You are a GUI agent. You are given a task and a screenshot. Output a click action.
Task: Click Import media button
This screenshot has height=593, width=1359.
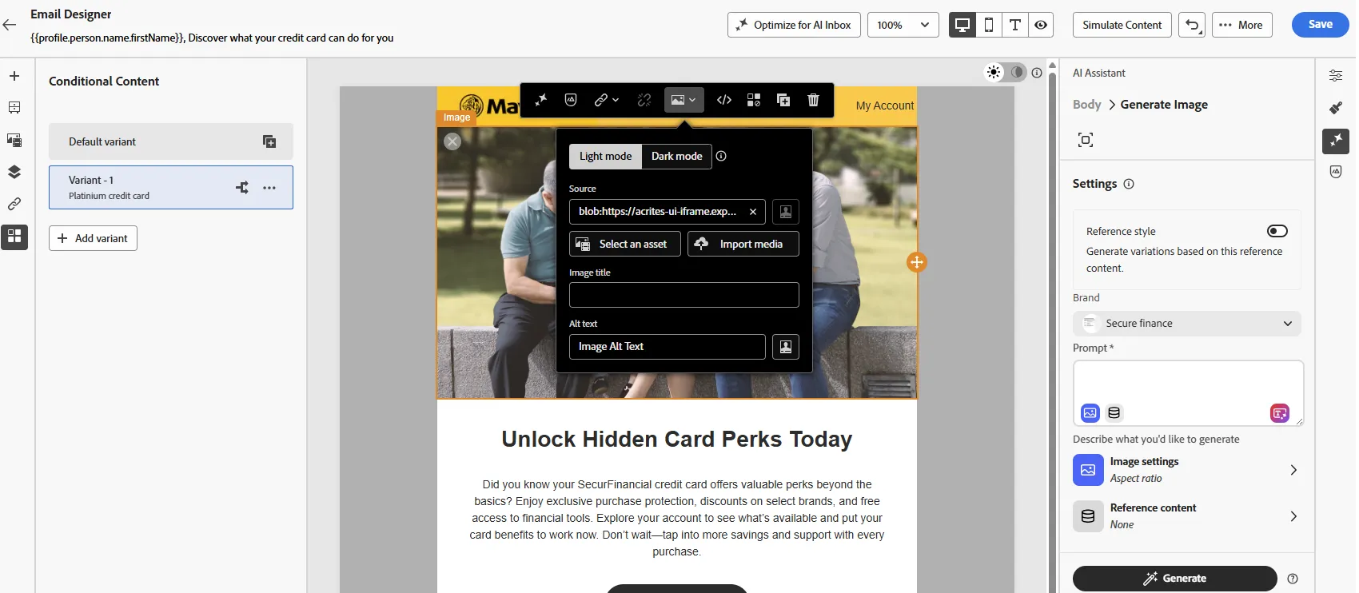[x=743, y=244]
